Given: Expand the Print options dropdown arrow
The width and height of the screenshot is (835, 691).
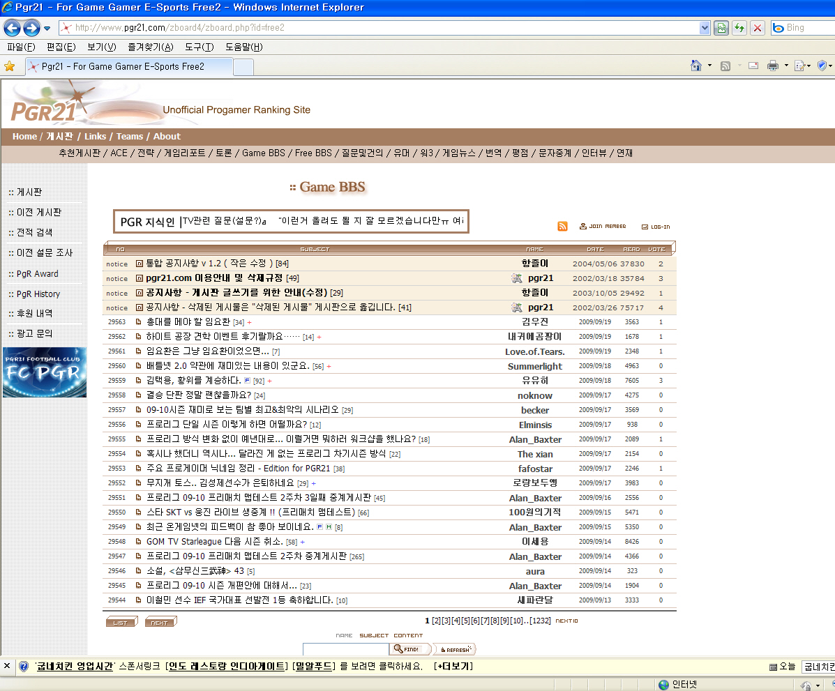Looking at the screenshot, I should point(786,66).
